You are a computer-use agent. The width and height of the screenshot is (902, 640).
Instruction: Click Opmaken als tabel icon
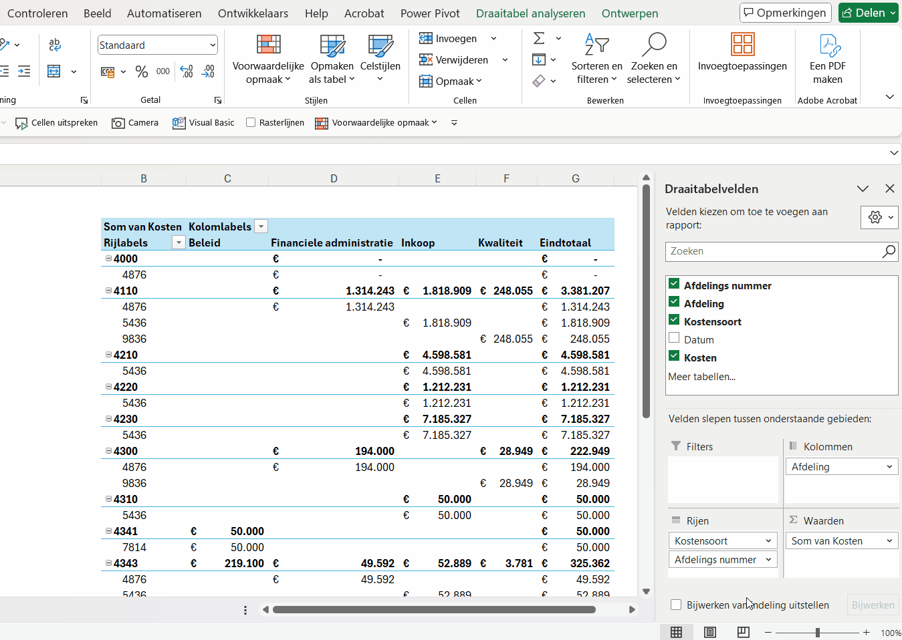[332, 45]
